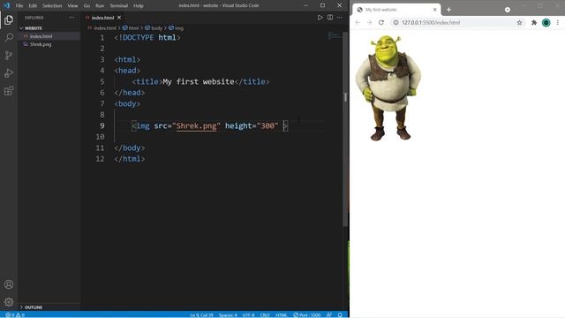
Task: Click the Run play icon in editor toolbar
Action: [320, 18]
